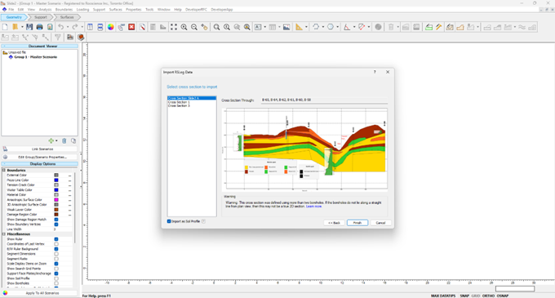This screenshot has width=555, height=298.
Task: Toggle Scale Display Items on Zoom checkbox
Action: tap(56, 264)
